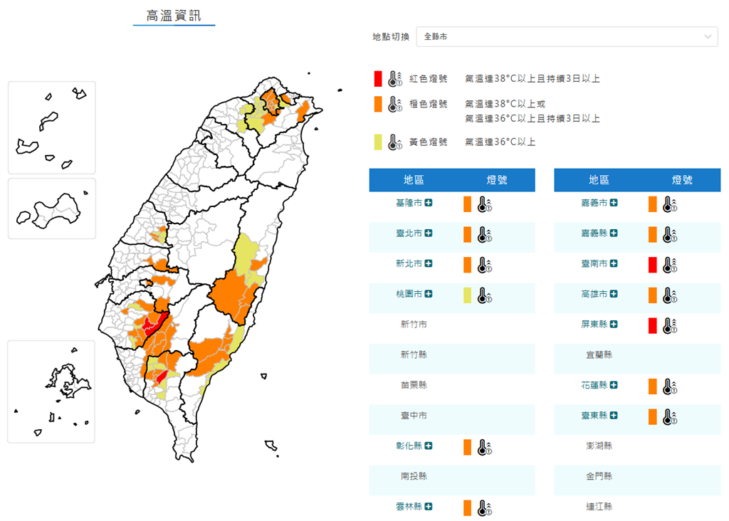
Task: Click orange signal thermometer icon in legend
Action: (395, 104)
